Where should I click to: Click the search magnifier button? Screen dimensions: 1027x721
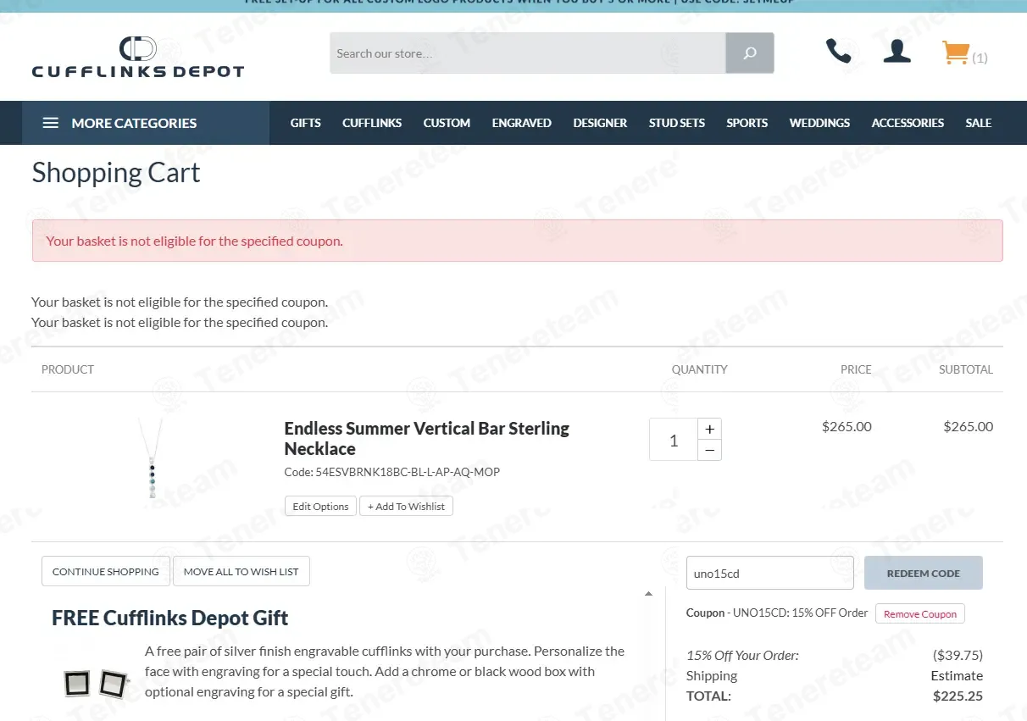coord(750,53)
